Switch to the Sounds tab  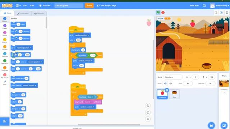pyautogui.click(x=39, y=14)
